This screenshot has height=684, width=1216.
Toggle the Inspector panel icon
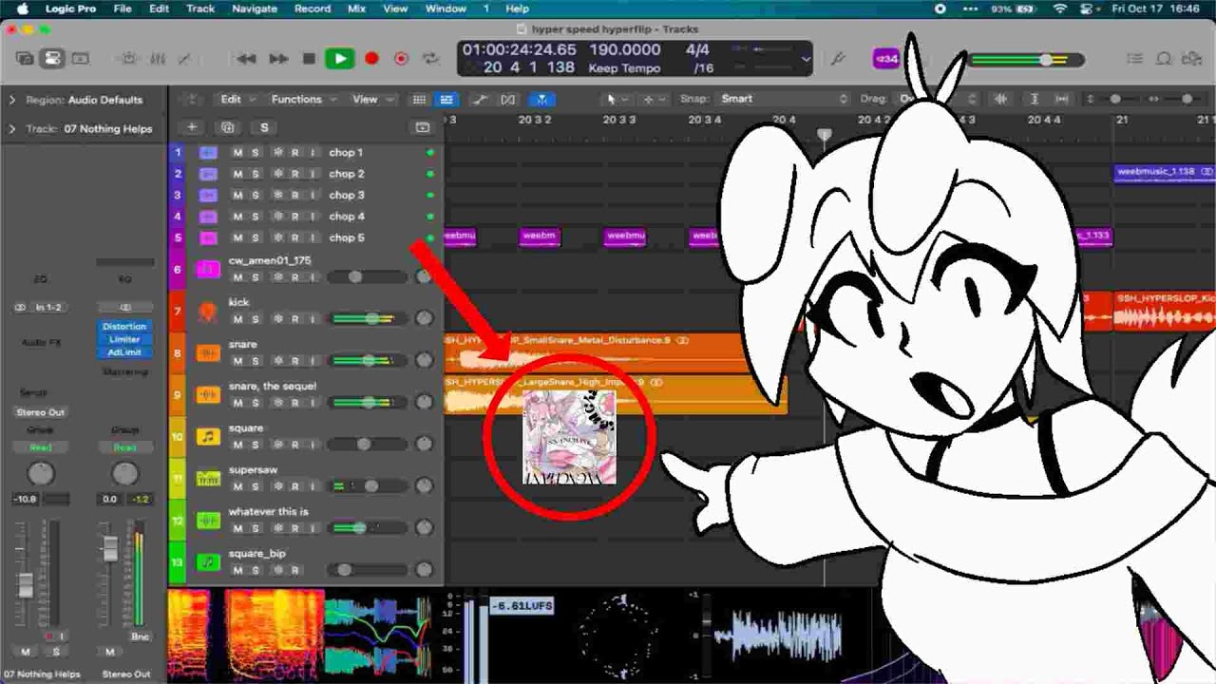52,59
